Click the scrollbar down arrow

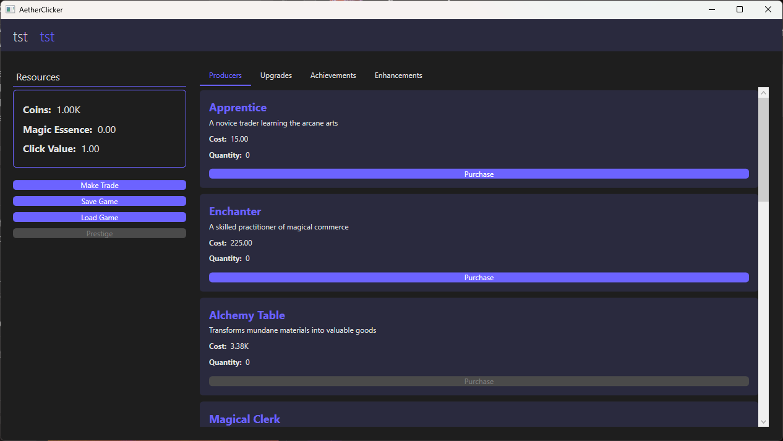(x=763, y=422)
